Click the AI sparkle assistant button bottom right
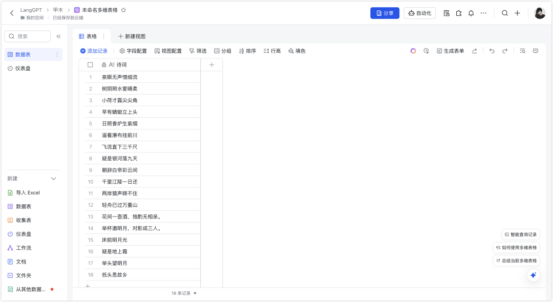553x302 pixels. pyautogui.click(x=533, y=275)
